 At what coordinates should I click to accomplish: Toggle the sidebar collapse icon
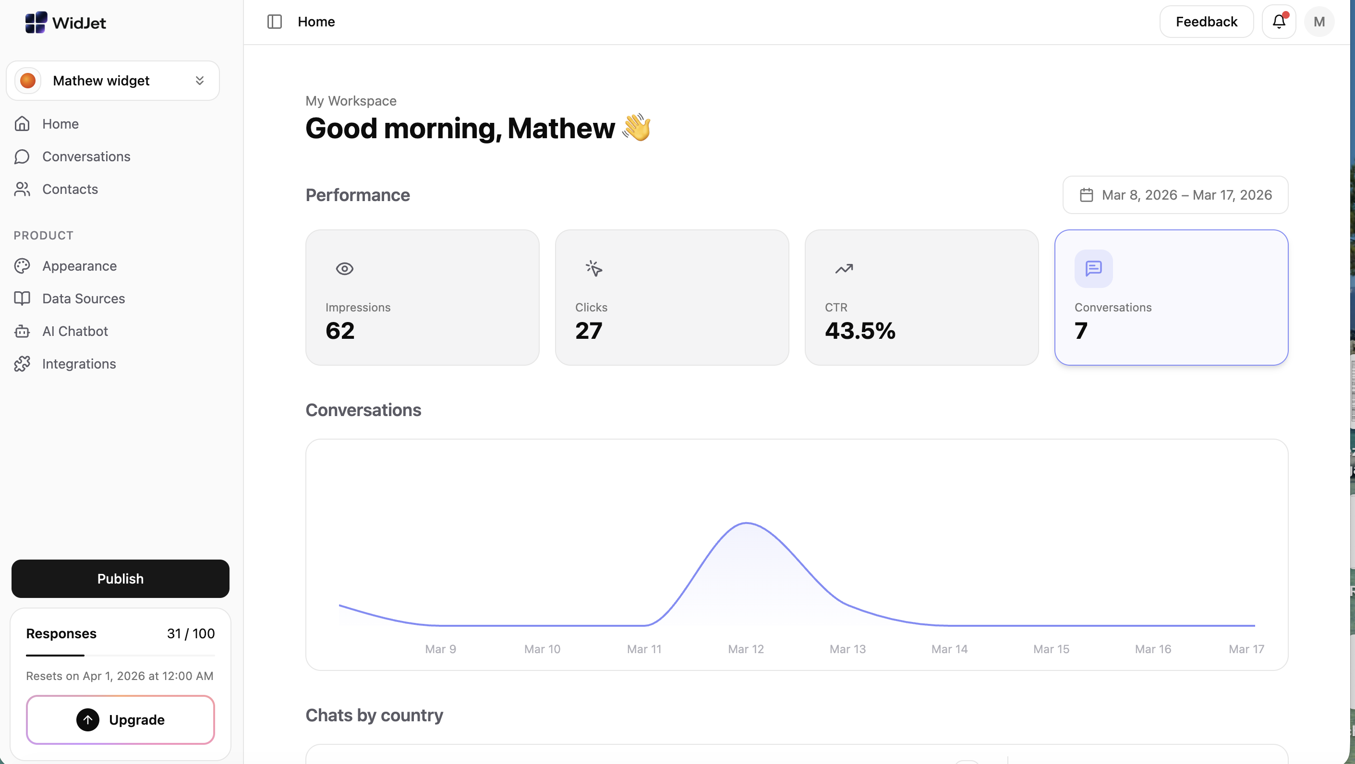[x=275, y=22]
